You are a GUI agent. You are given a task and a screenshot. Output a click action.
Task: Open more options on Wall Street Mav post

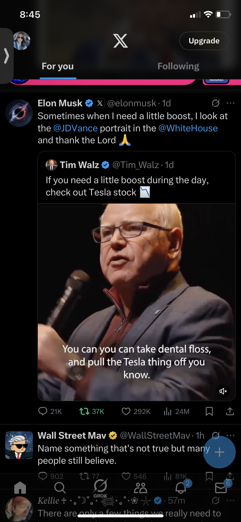(231, 435)
